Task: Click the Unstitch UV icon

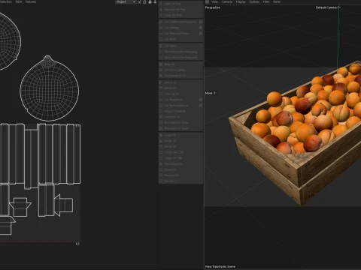Action: click(x=161, y=117)
